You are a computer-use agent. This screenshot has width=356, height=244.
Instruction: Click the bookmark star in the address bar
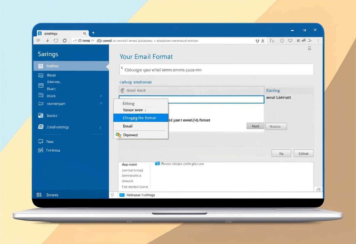[x=257, y=41]
